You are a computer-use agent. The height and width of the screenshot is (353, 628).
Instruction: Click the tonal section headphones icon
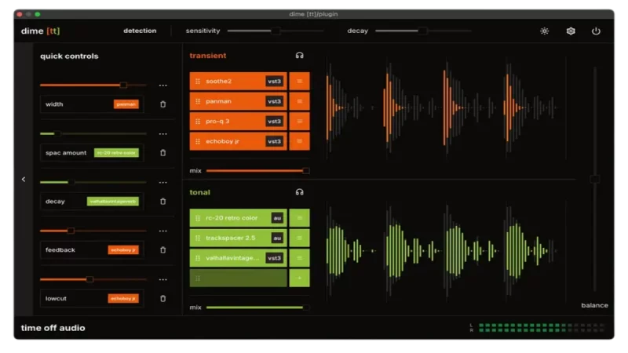pos(299,192)
